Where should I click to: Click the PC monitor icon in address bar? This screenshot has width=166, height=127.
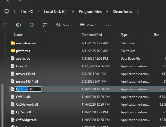coord(7,11)
